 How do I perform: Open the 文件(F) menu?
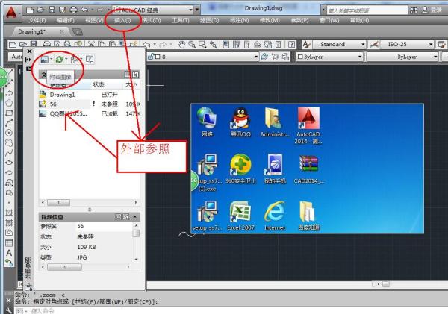pyautogui.click(x=37, y=20)
